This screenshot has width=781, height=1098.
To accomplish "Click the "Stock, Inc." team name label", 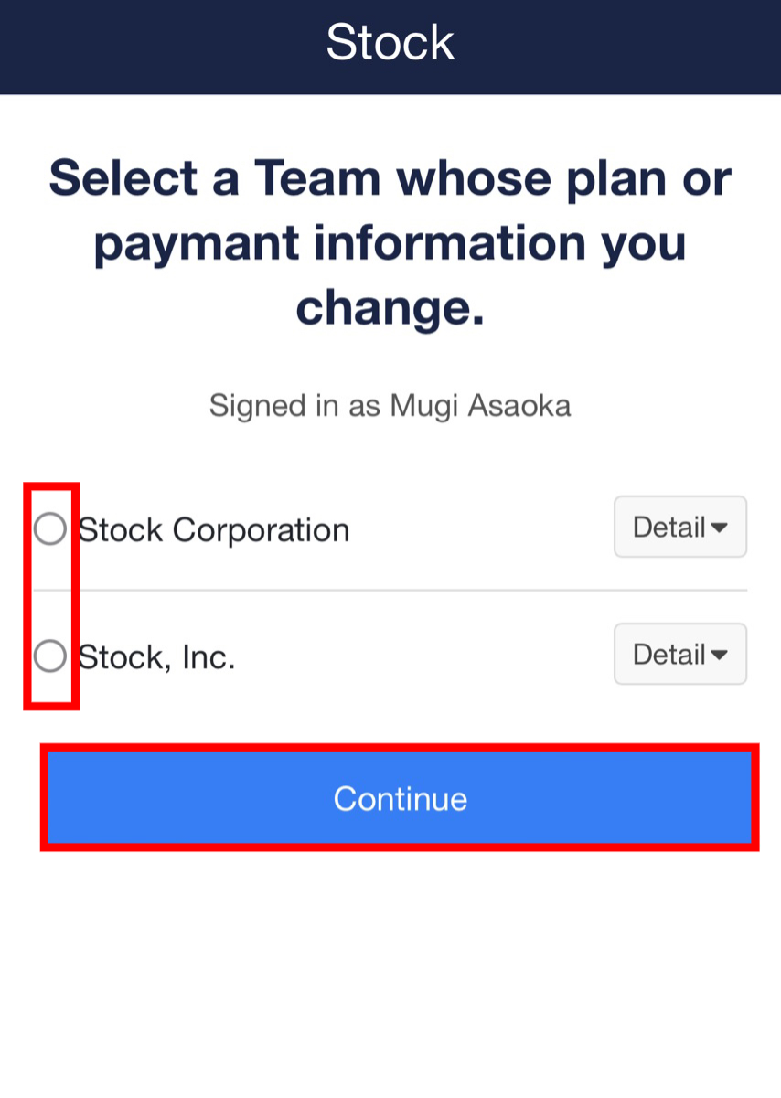I will point(157,657).
